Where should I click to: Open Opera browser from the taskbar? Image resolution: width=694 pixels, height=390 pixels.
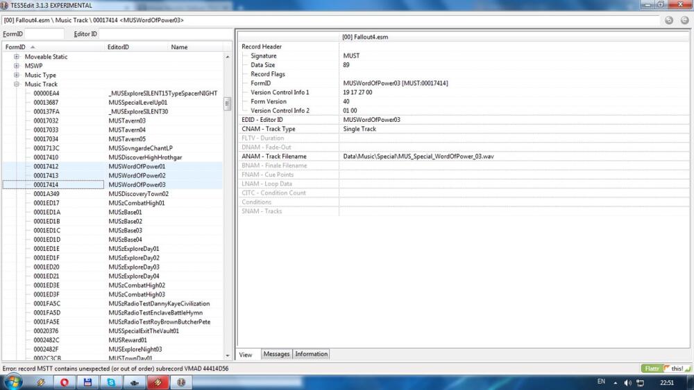point(65,382)
